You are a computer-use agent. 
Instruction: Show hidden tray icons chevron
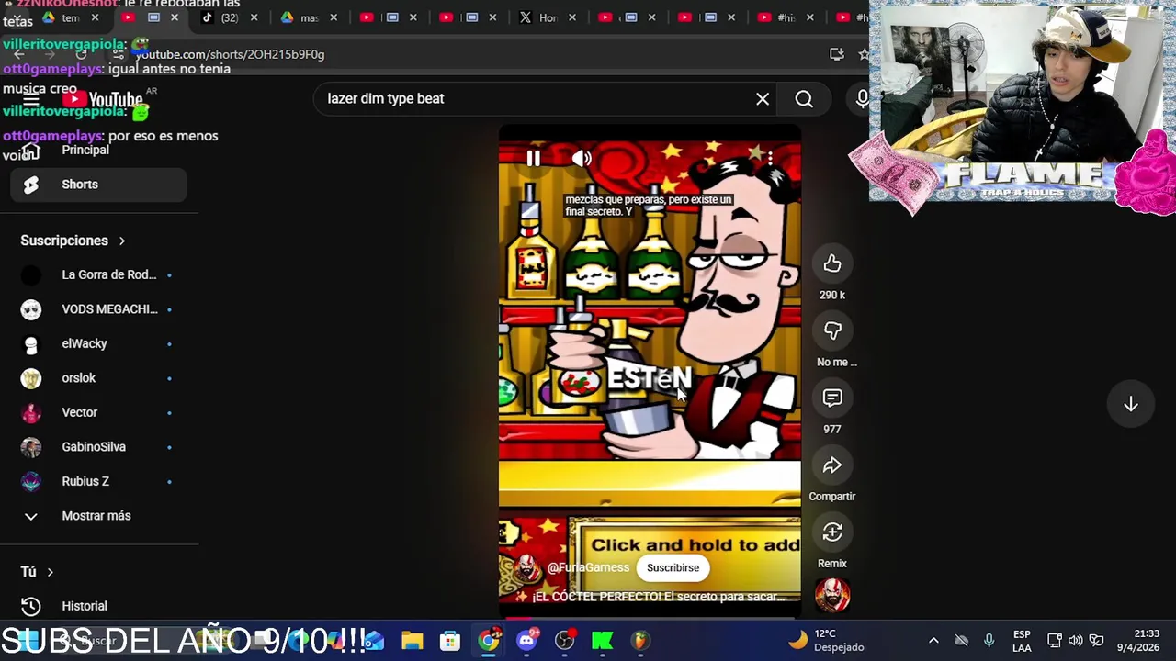click(x=933, y=641)
